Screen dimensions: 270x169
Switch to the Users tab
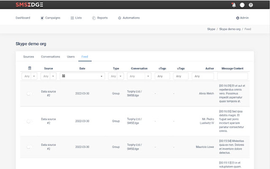click(x=71, y=57)
